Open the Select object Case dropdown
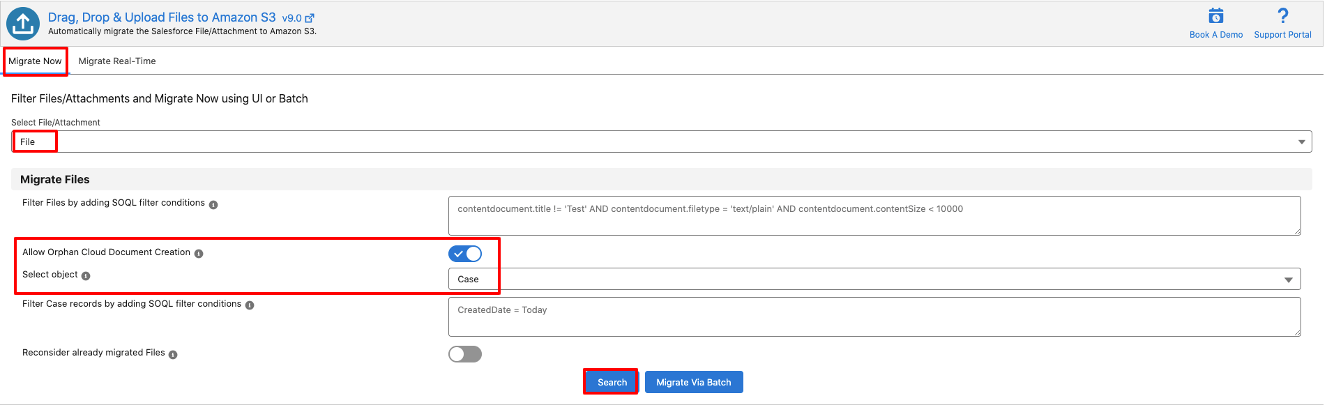Screen dimensions: 1327x405 [x=874, y=279]
